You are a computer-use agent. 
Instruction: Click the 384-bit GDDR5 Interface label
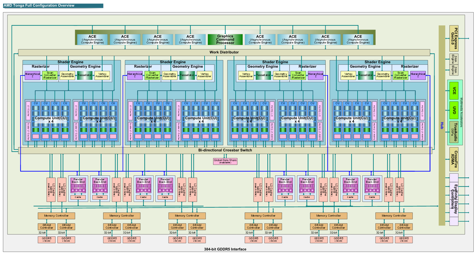click(x=225, y=249)
